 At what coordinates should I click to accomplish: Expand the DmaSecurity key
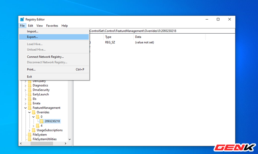[x=25, y=90]
